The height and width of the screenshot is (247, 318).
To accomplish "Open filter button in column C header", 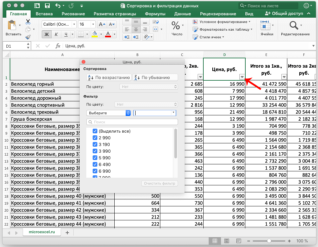I will pos(200,77).
